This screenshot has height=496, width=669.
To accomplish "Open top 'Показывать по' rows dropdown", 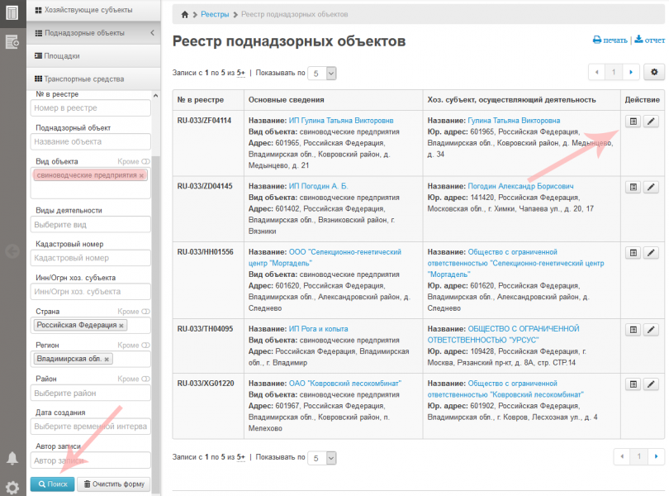I will (x=322, y=74).
